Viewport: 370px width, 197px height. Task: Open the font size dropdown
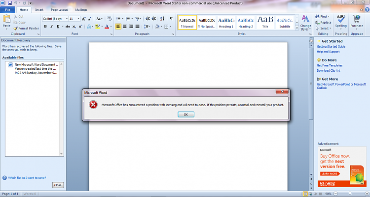(x=78, y=19)
